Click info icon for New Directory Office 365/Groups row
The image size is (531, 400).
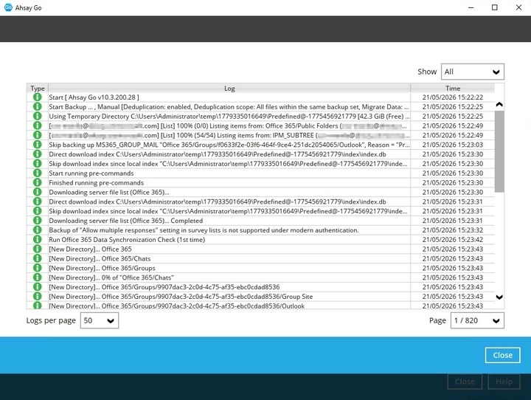coord(38,268)
